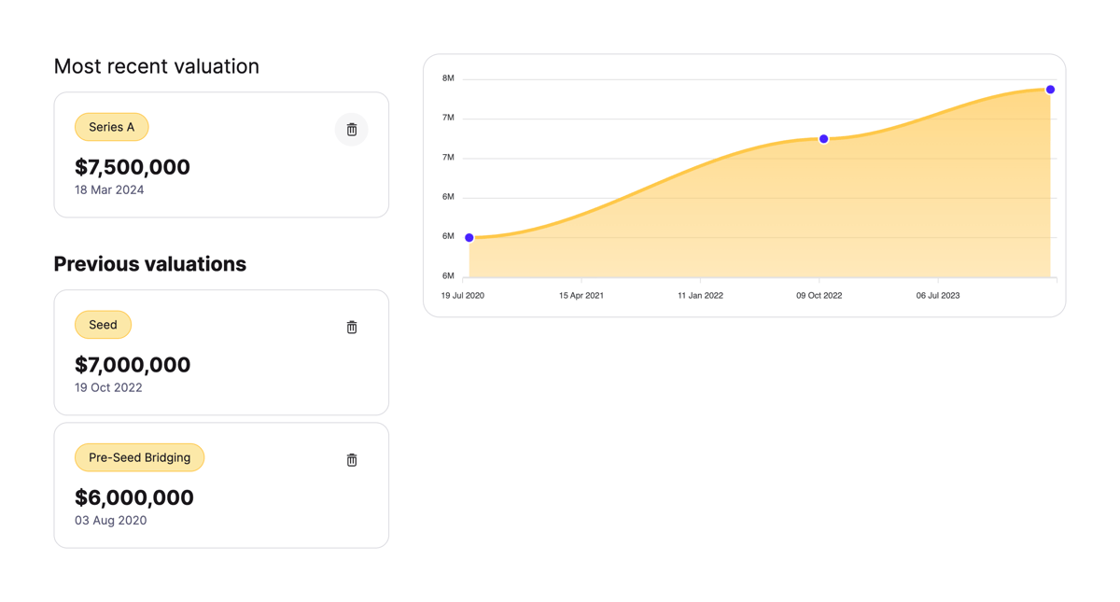Click the 19 Oct 2022 date on the Seed card
The image size is (1120, 602).
click(108, 387)
